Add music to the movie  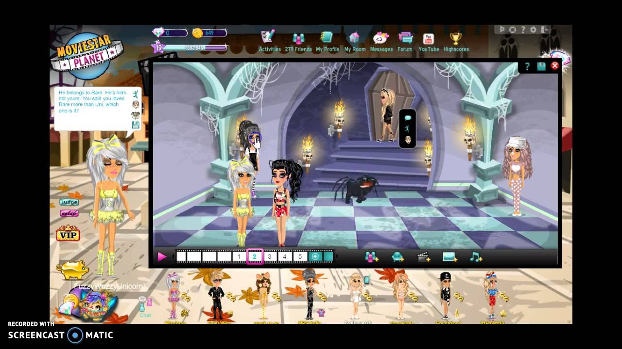(x=476, y=257)
